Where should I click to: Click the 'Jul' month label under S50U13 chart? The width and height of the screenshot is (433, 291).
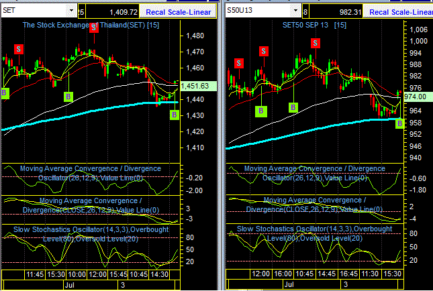coord(289,284)
